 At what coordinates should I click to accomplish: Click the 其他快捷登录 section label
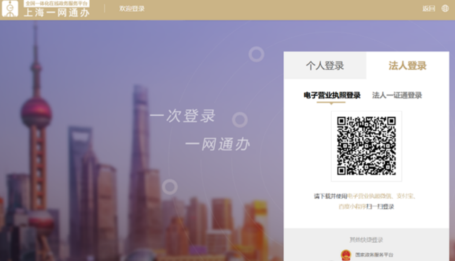click(366, 240)
